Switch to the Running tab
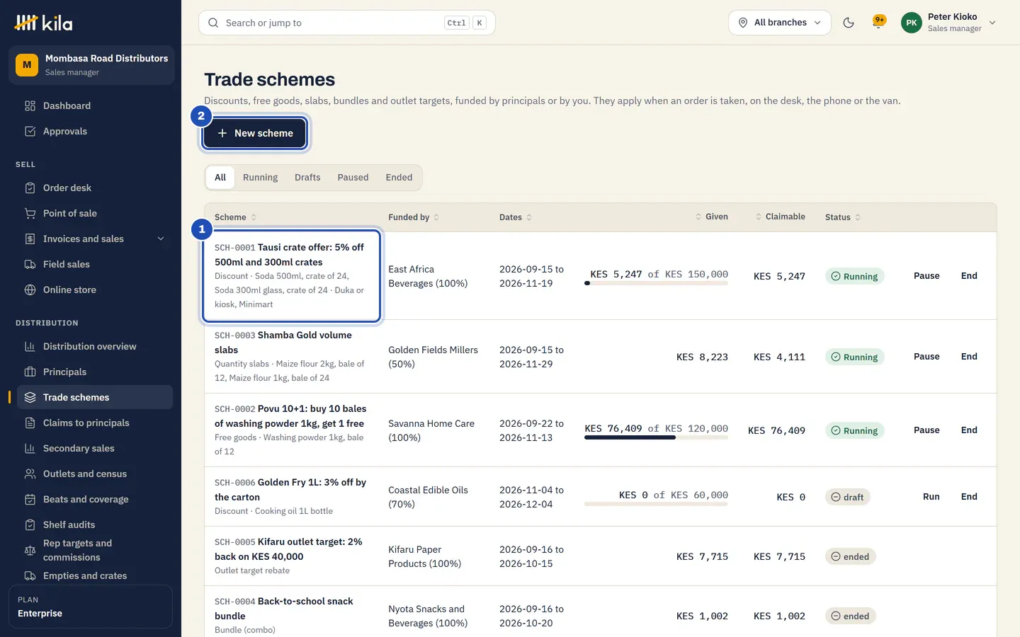Viewport: 1020px width, 637px height. [x=260, y=178]
